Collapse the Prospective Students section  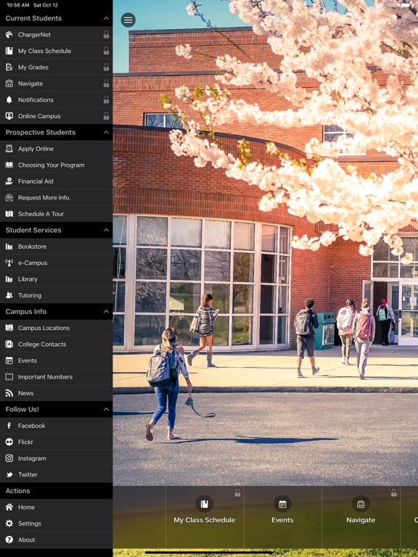click(x=106, y=132)
